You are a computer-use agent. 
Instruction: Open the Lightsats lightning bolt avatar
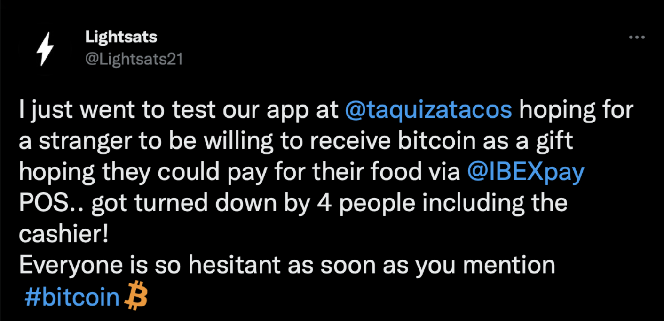pyautogui.click(x=46, y=49)
